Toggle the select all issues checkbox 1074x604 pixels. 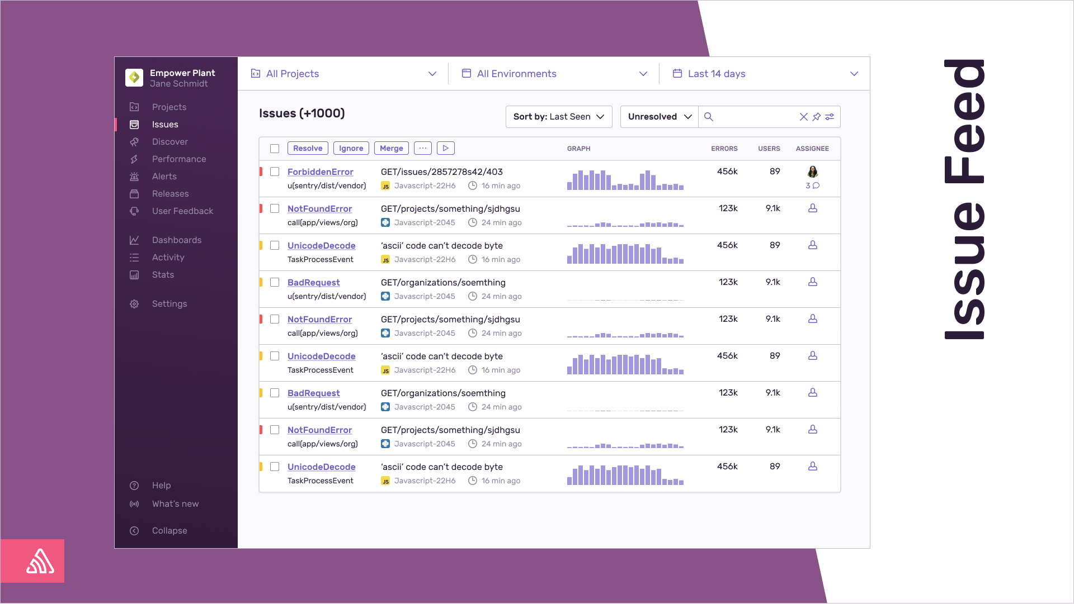(x=275, y=149)
